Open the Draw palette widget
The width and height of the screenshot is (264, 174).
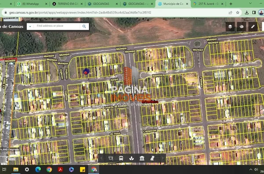coord(242,26)
